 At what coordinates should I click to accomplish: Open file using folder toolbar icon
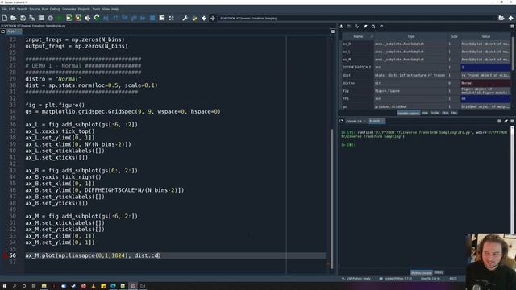(x=14, y=18)
